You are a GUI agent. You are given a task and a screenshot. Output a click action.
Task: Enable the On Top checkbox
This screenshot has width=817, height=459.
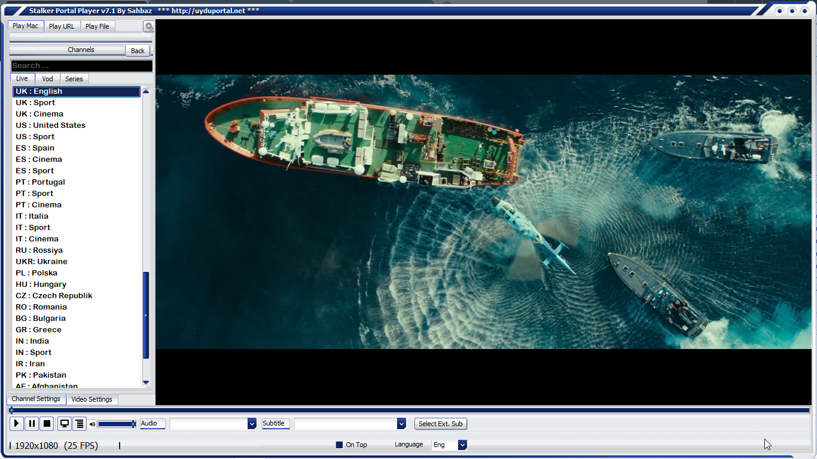[339, 445]
